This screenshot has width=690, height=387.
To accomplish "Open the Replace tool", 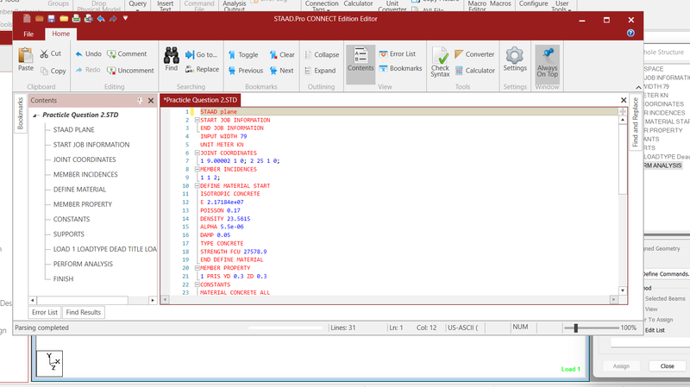I will (x=202, y=70).
